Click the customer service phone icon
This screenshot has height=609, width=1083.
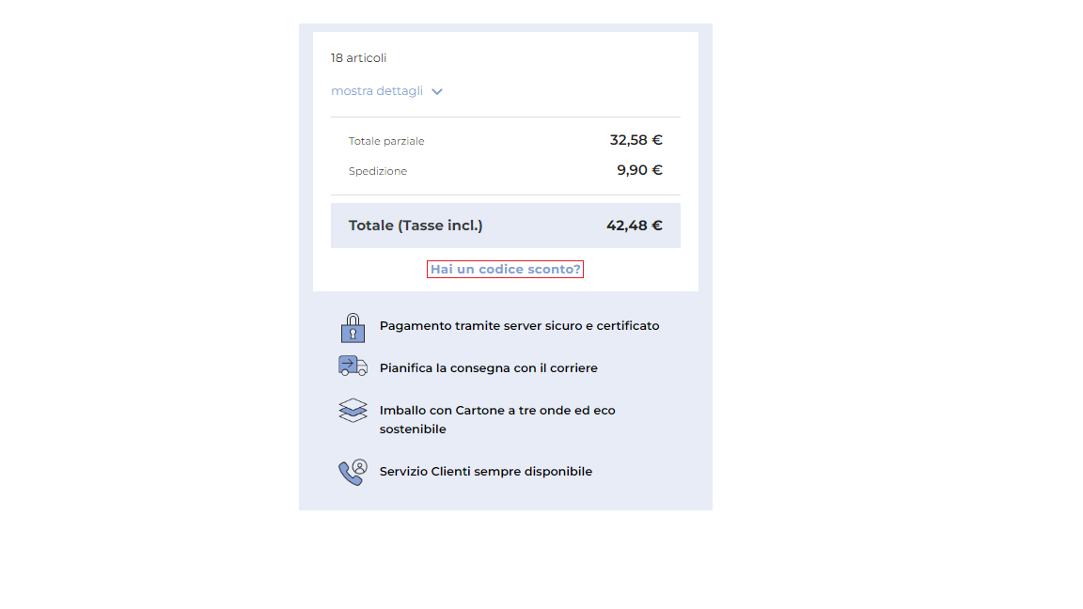[x=352, y=472]
